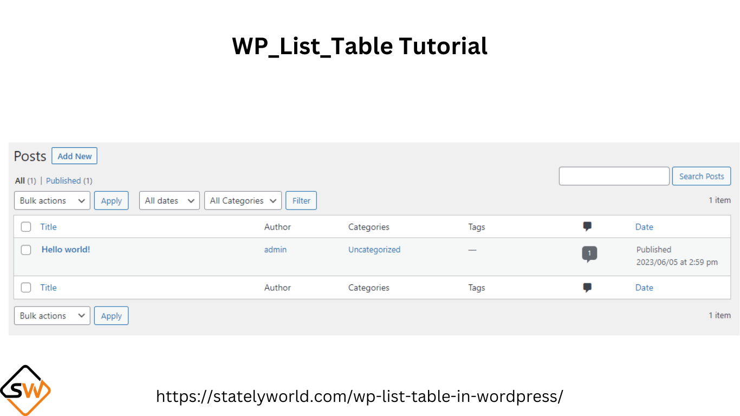The height and width of the screenshot is (416, 740).
Task: Open the top Bulk actions dropdown
Action: pos(52,200)
